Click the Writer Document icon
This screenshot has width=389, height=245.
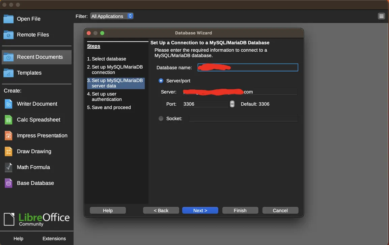click(8, 104)
